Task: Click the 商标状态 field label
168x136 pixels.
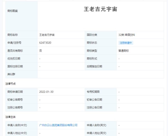Action: [92, 43]
